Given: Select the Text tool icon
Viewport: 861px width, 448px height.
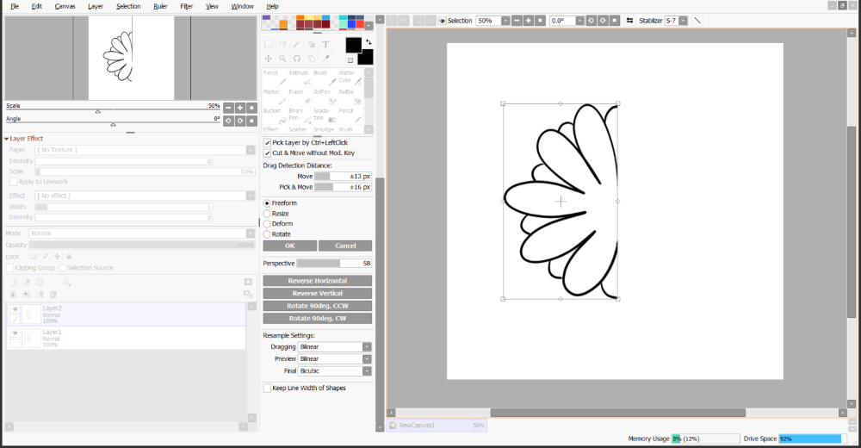Looking at the screenshot, I should 325,45.
